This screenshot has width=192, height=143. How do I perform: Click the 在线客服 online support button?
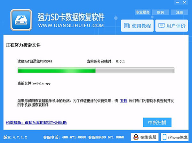click(x=145, y=137)
